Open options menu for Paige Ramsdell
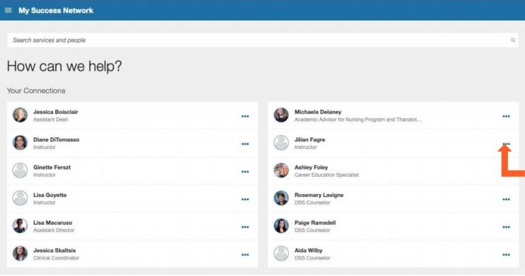525x276 pixels. click(506, 227)
